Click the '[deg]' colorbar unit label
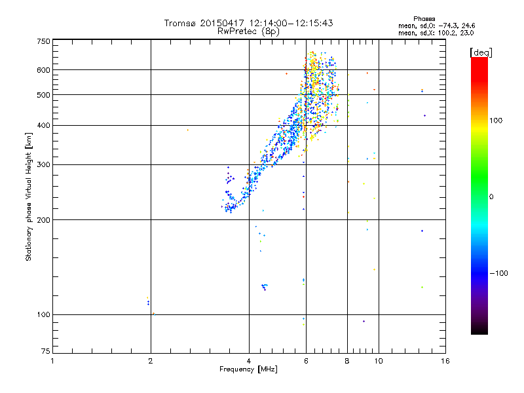 481,52
